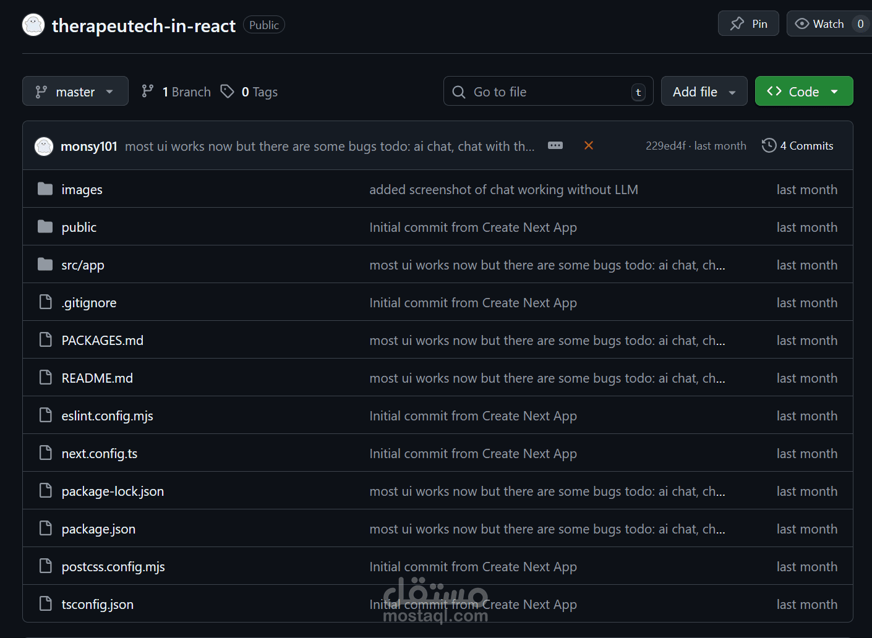Click the .gitignore file icon
The height and width of the screenshot is (638, 872).
click(x=45, y=302)
